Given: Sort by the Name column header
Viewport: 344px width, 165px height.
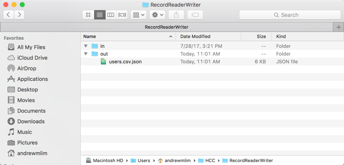Looking at the screenshot, I should pos(128,36).
